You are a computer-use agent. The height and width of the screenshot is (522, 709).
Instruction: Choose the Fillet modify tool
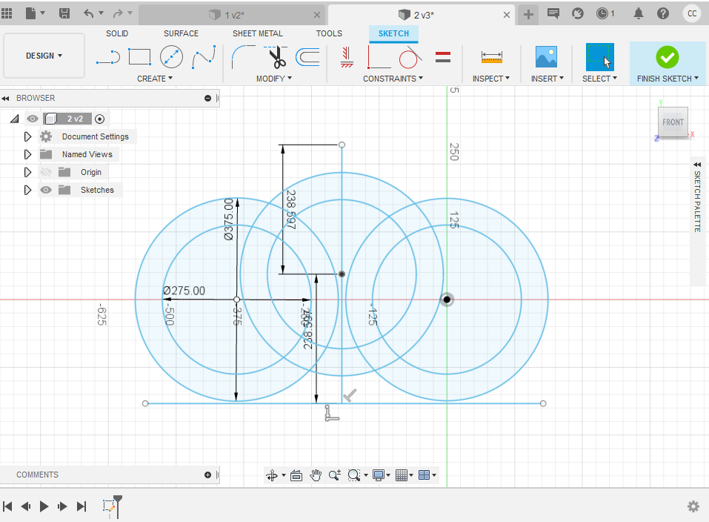coord(243,57)
